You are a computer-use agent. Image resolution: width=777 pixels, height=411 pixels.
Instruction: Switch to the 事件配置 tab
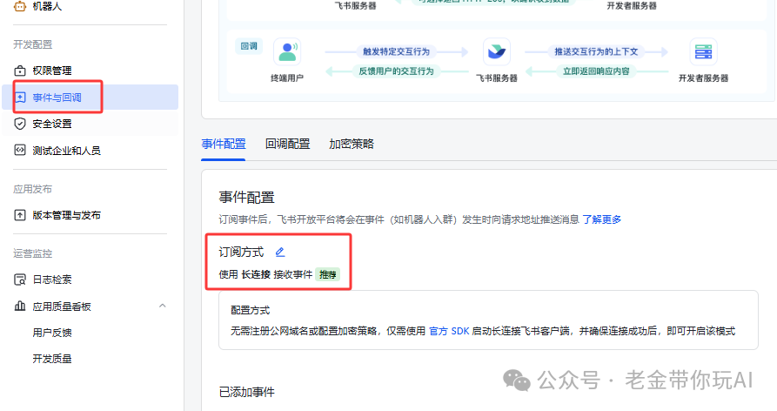click(224, 144)
